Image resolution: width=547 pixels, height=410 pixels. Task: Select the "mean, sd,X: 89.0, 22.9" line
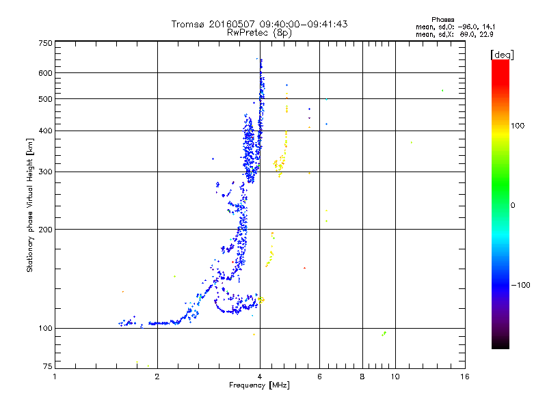click(454, 34)
